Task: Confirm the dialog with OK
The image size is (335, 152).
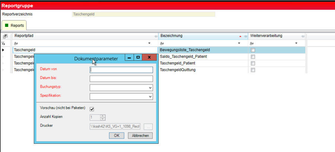Action: coord(117,136)
